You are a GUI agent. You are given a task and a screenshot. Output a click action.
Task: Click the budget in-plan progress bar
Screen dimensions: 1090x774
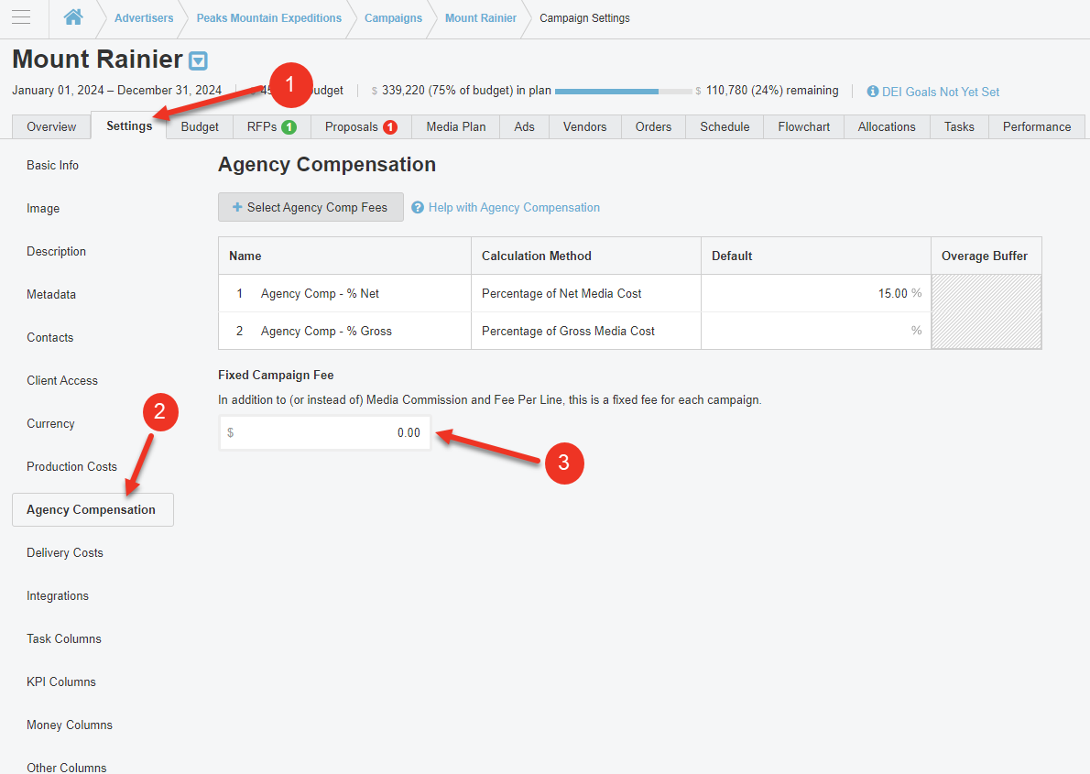click(x=624, y=91)
